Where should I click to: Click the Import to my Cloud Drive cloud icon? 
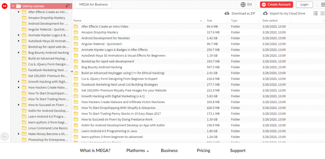265,13
